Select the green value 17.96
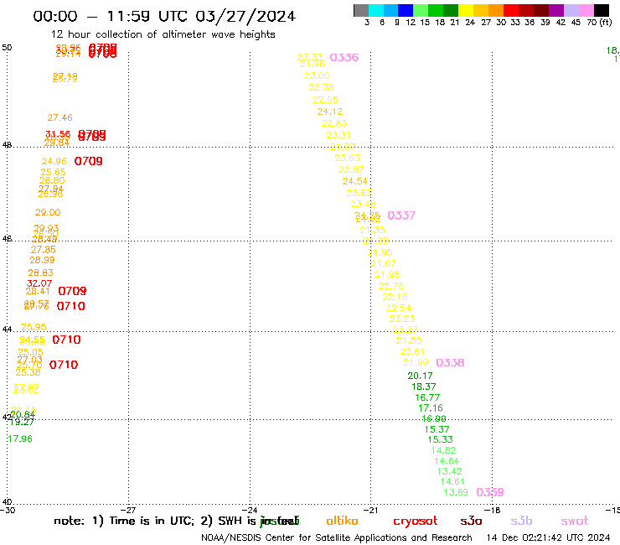This screenshot has width=620, height=545. tap(20, 439)
